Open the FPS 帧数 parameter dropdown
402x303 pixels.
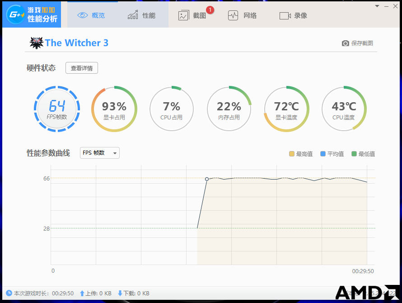pos(100,153)
